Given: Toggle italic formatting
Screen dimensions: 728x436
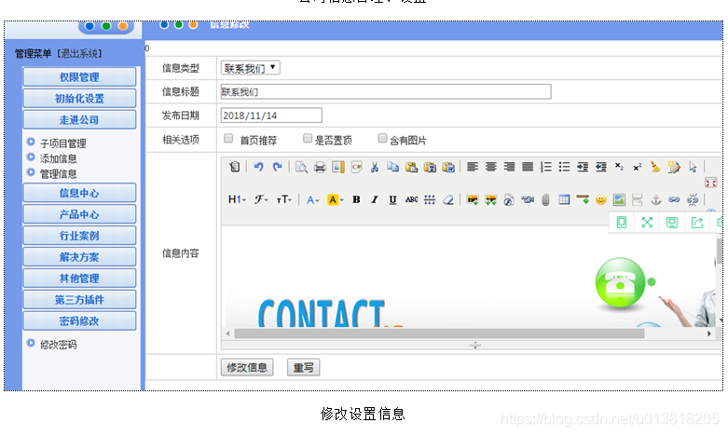Looking at the screenshot, I should [x=375, y=200].
